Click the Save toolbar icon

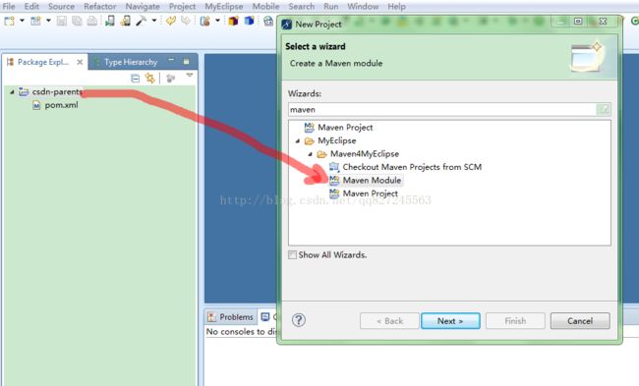[62, 21]
